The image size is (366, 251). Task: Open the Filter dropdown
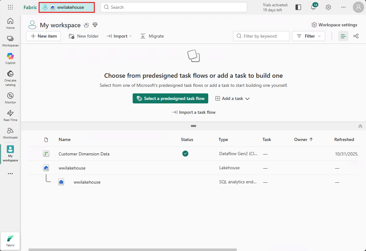[x=309, y=36]
